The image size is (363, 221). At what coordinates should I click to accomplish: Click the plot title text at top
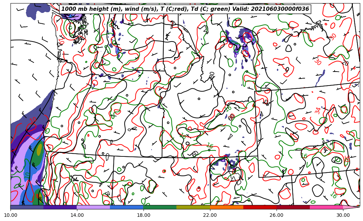point(185,9)
